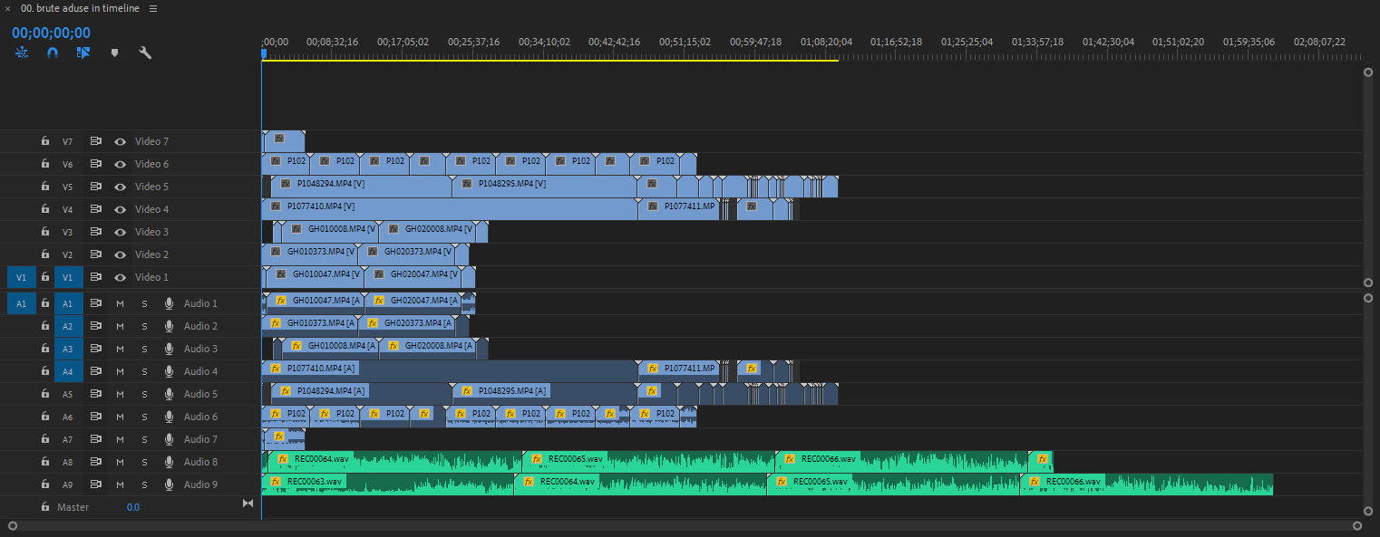Click the nest sequences insert toggle icon
The width and height of the screenshot is (1380, 537).
[x=23, y=53]
